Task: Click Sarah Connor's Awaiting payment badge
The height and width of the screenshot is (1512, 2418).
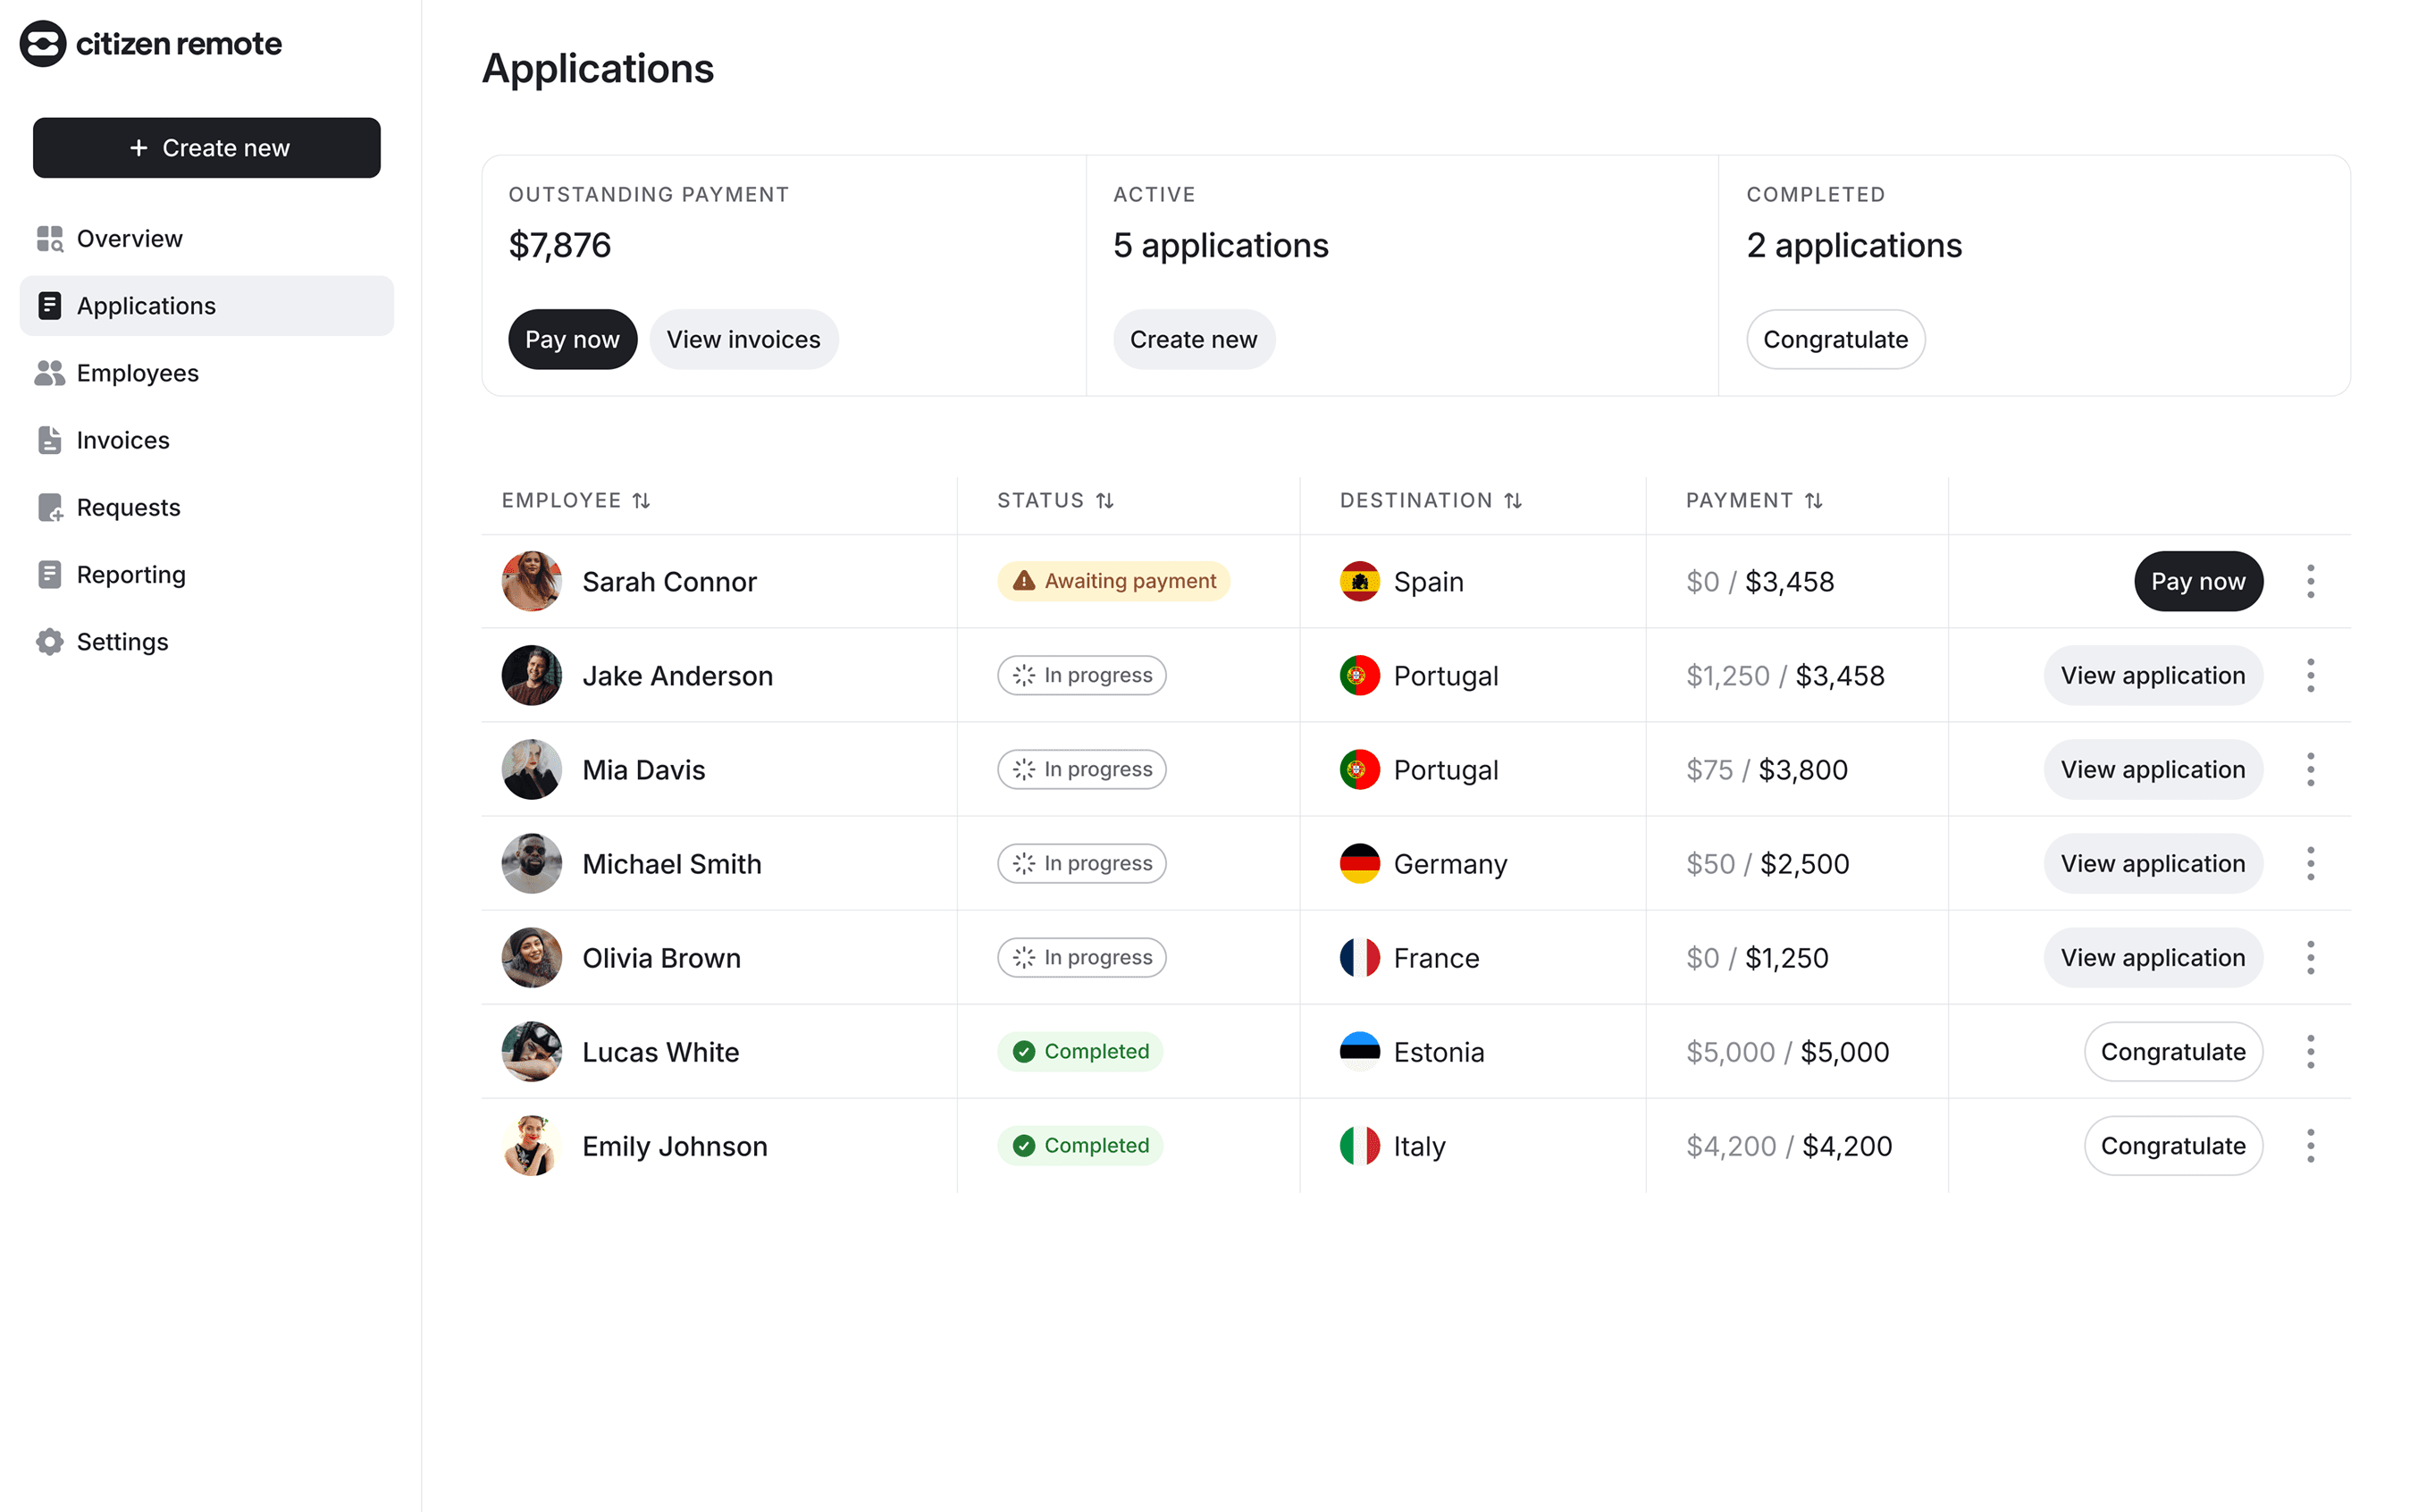Action: pyautogui.click(x=1113, y=581)
